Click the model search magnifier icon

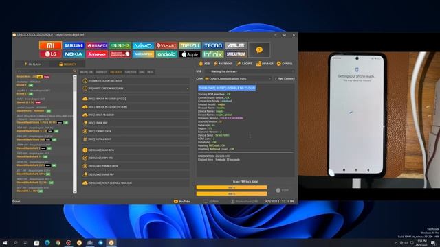pyautogui.click(x=74, y=71)
